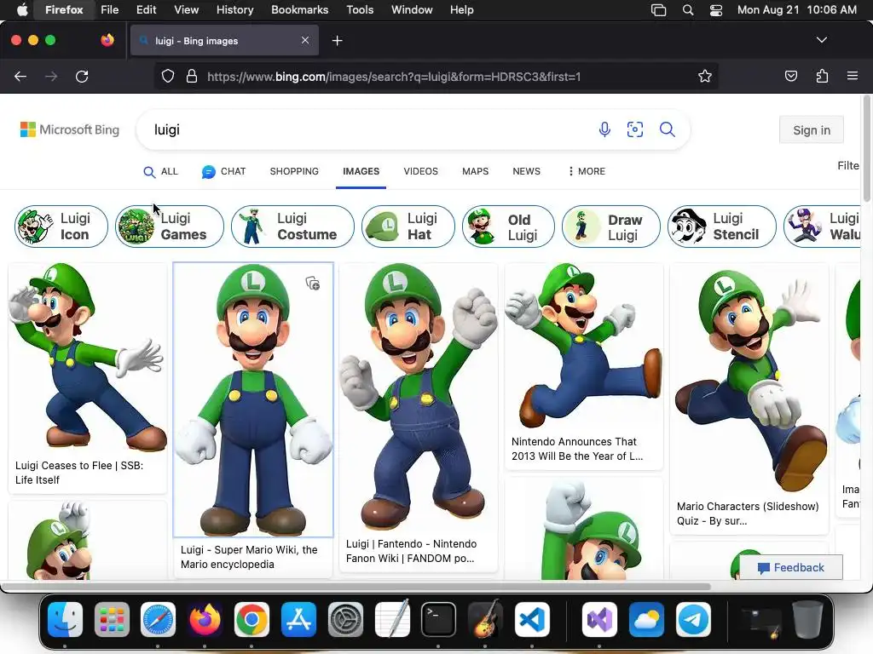Open 'Luigi Ceases to Flee' image result
Screen dimensions: 873x654
[x=88, y=357]
